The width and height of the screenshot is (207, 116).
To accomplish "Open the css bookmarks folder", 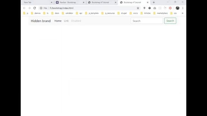I will [x=174, y=13].
